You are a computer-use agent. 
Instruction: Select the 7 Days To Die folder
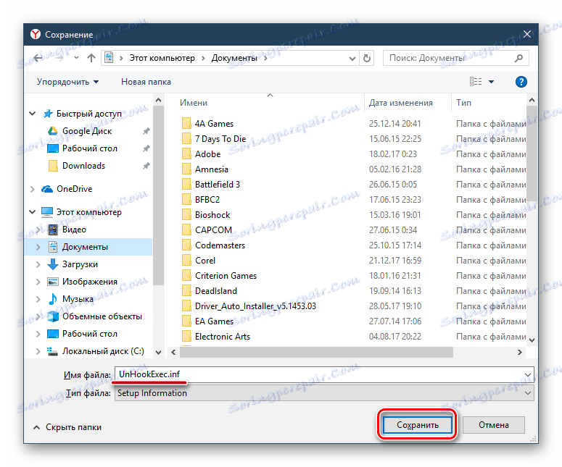coord(220,139)
